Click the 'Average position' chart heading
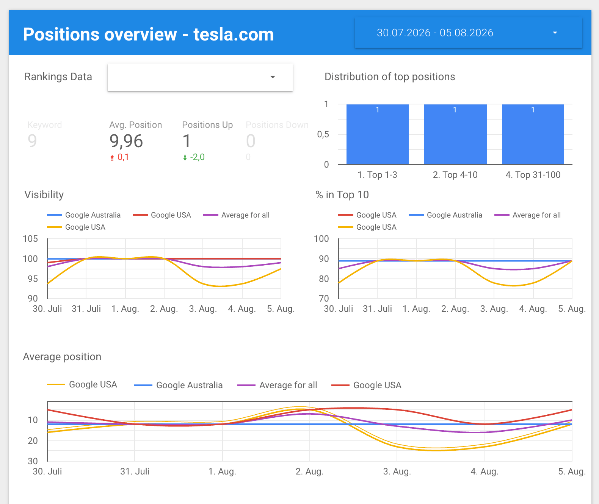Screen dimensions: 599x504 tap(62, 357)
